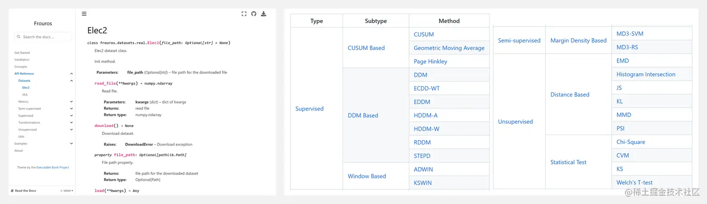Viewport: 707px width, 204px height.
Task: Open the CUSUM method link
Action: tap(424, 35)
